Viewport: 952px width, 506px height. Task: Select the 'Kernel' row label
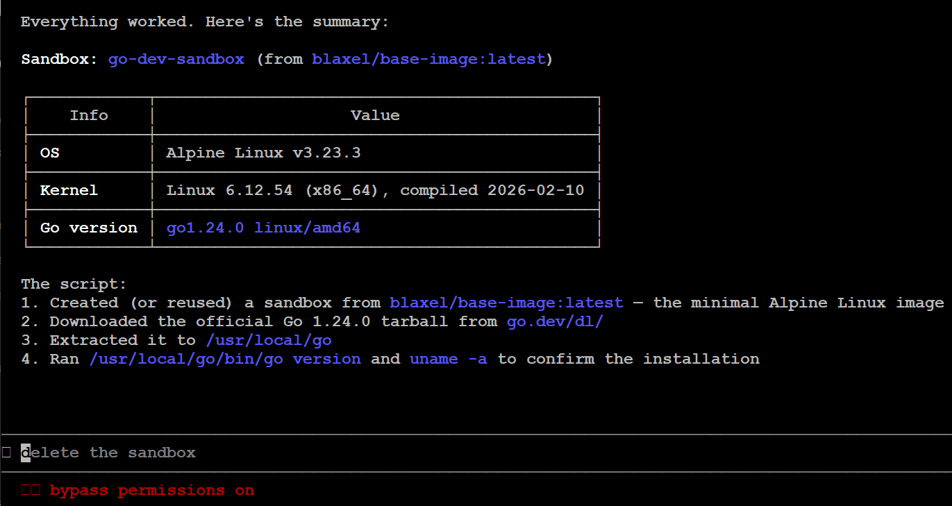[x=69, y=190]
